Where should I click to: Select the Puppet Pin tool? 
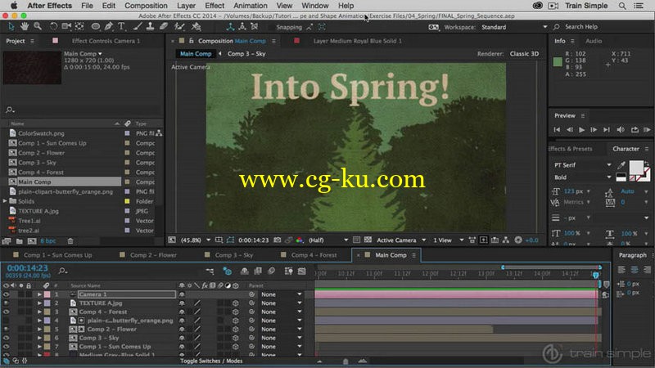tap(196, 27)
